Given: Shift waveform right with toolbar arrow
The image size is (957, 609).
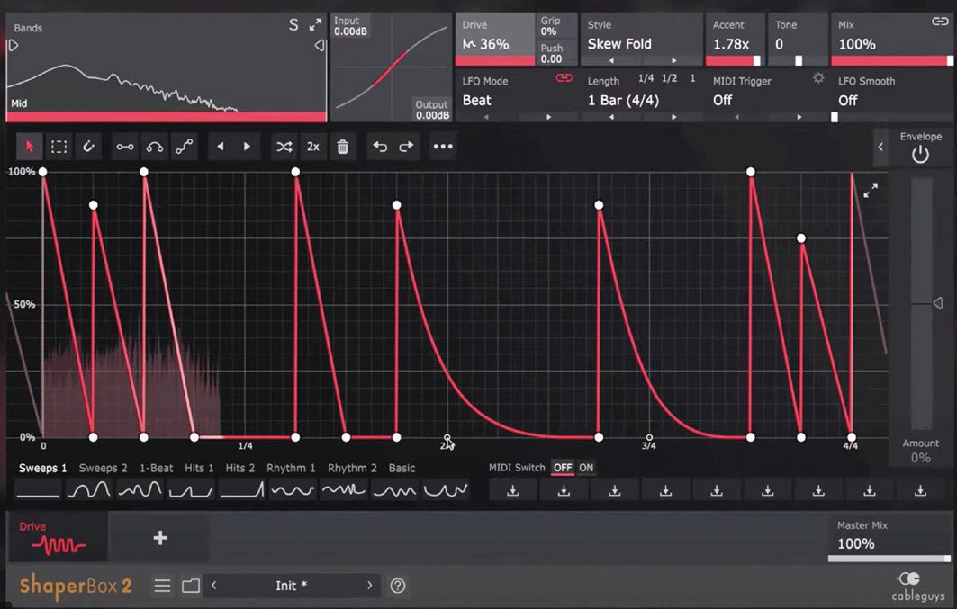Looking at the screenshot, I should 247,147.
